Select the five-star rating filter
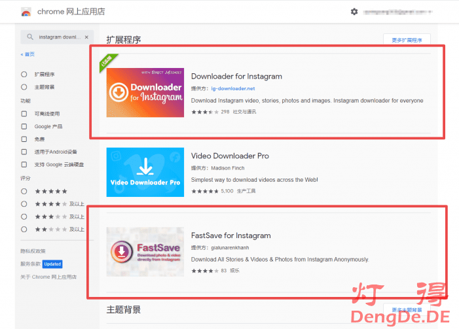This screenshot has height=329, width=459. click(24, 191)
